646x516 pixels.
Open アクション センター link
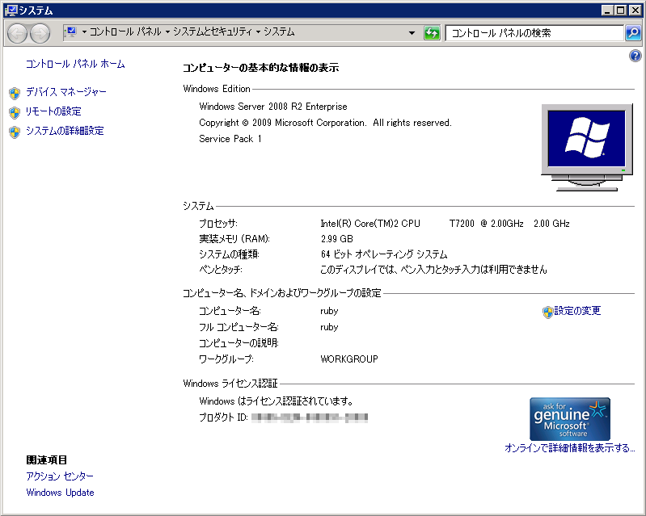pyautogui.click(x=60, y=476)
